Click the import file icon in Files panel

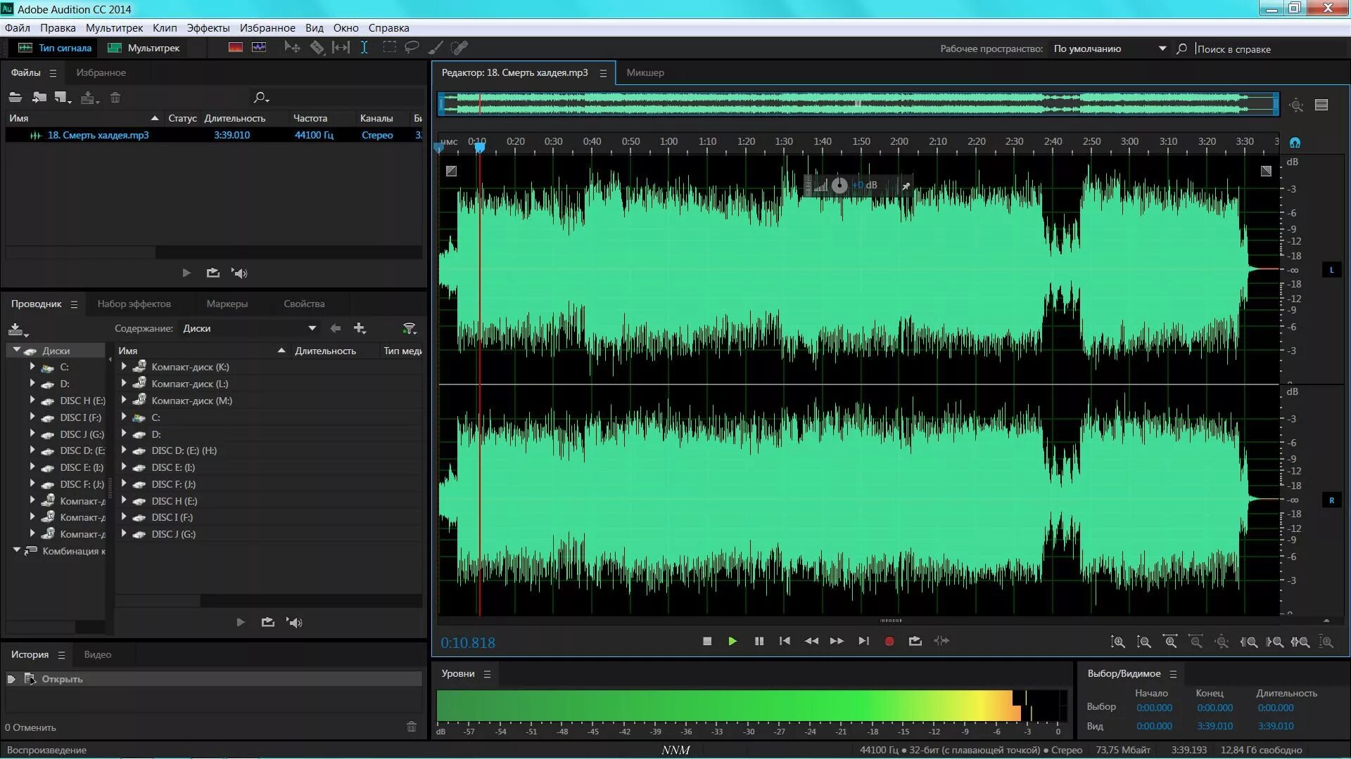[x=39, y=98]
